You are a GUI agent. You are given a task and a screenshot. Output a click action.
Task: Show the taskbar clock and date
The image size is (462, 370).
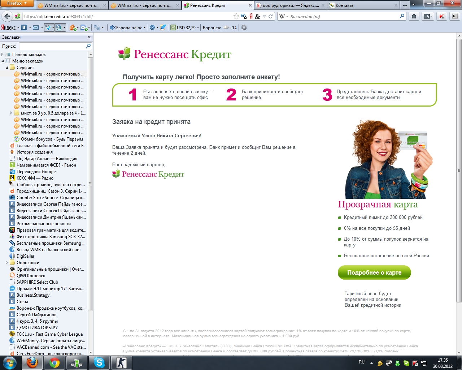pyautogui.click(x=443, y=363)
